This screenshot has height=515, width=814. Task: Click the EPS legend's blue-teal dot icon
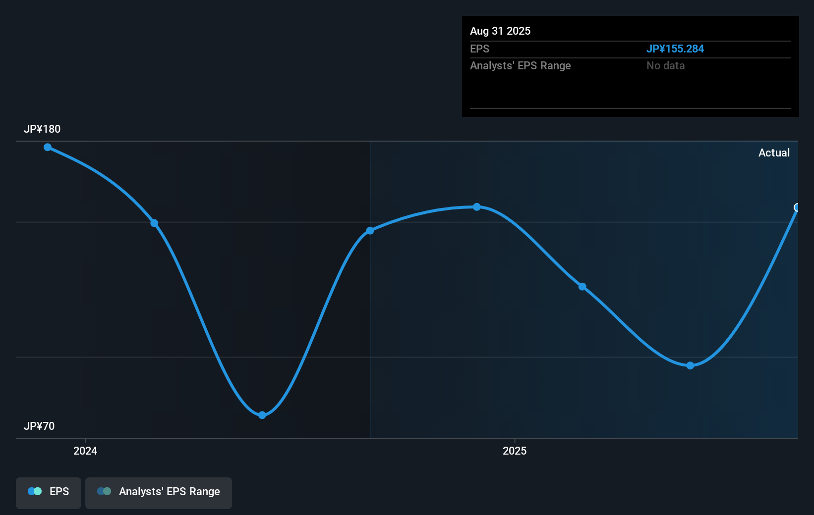pos(35,491)
